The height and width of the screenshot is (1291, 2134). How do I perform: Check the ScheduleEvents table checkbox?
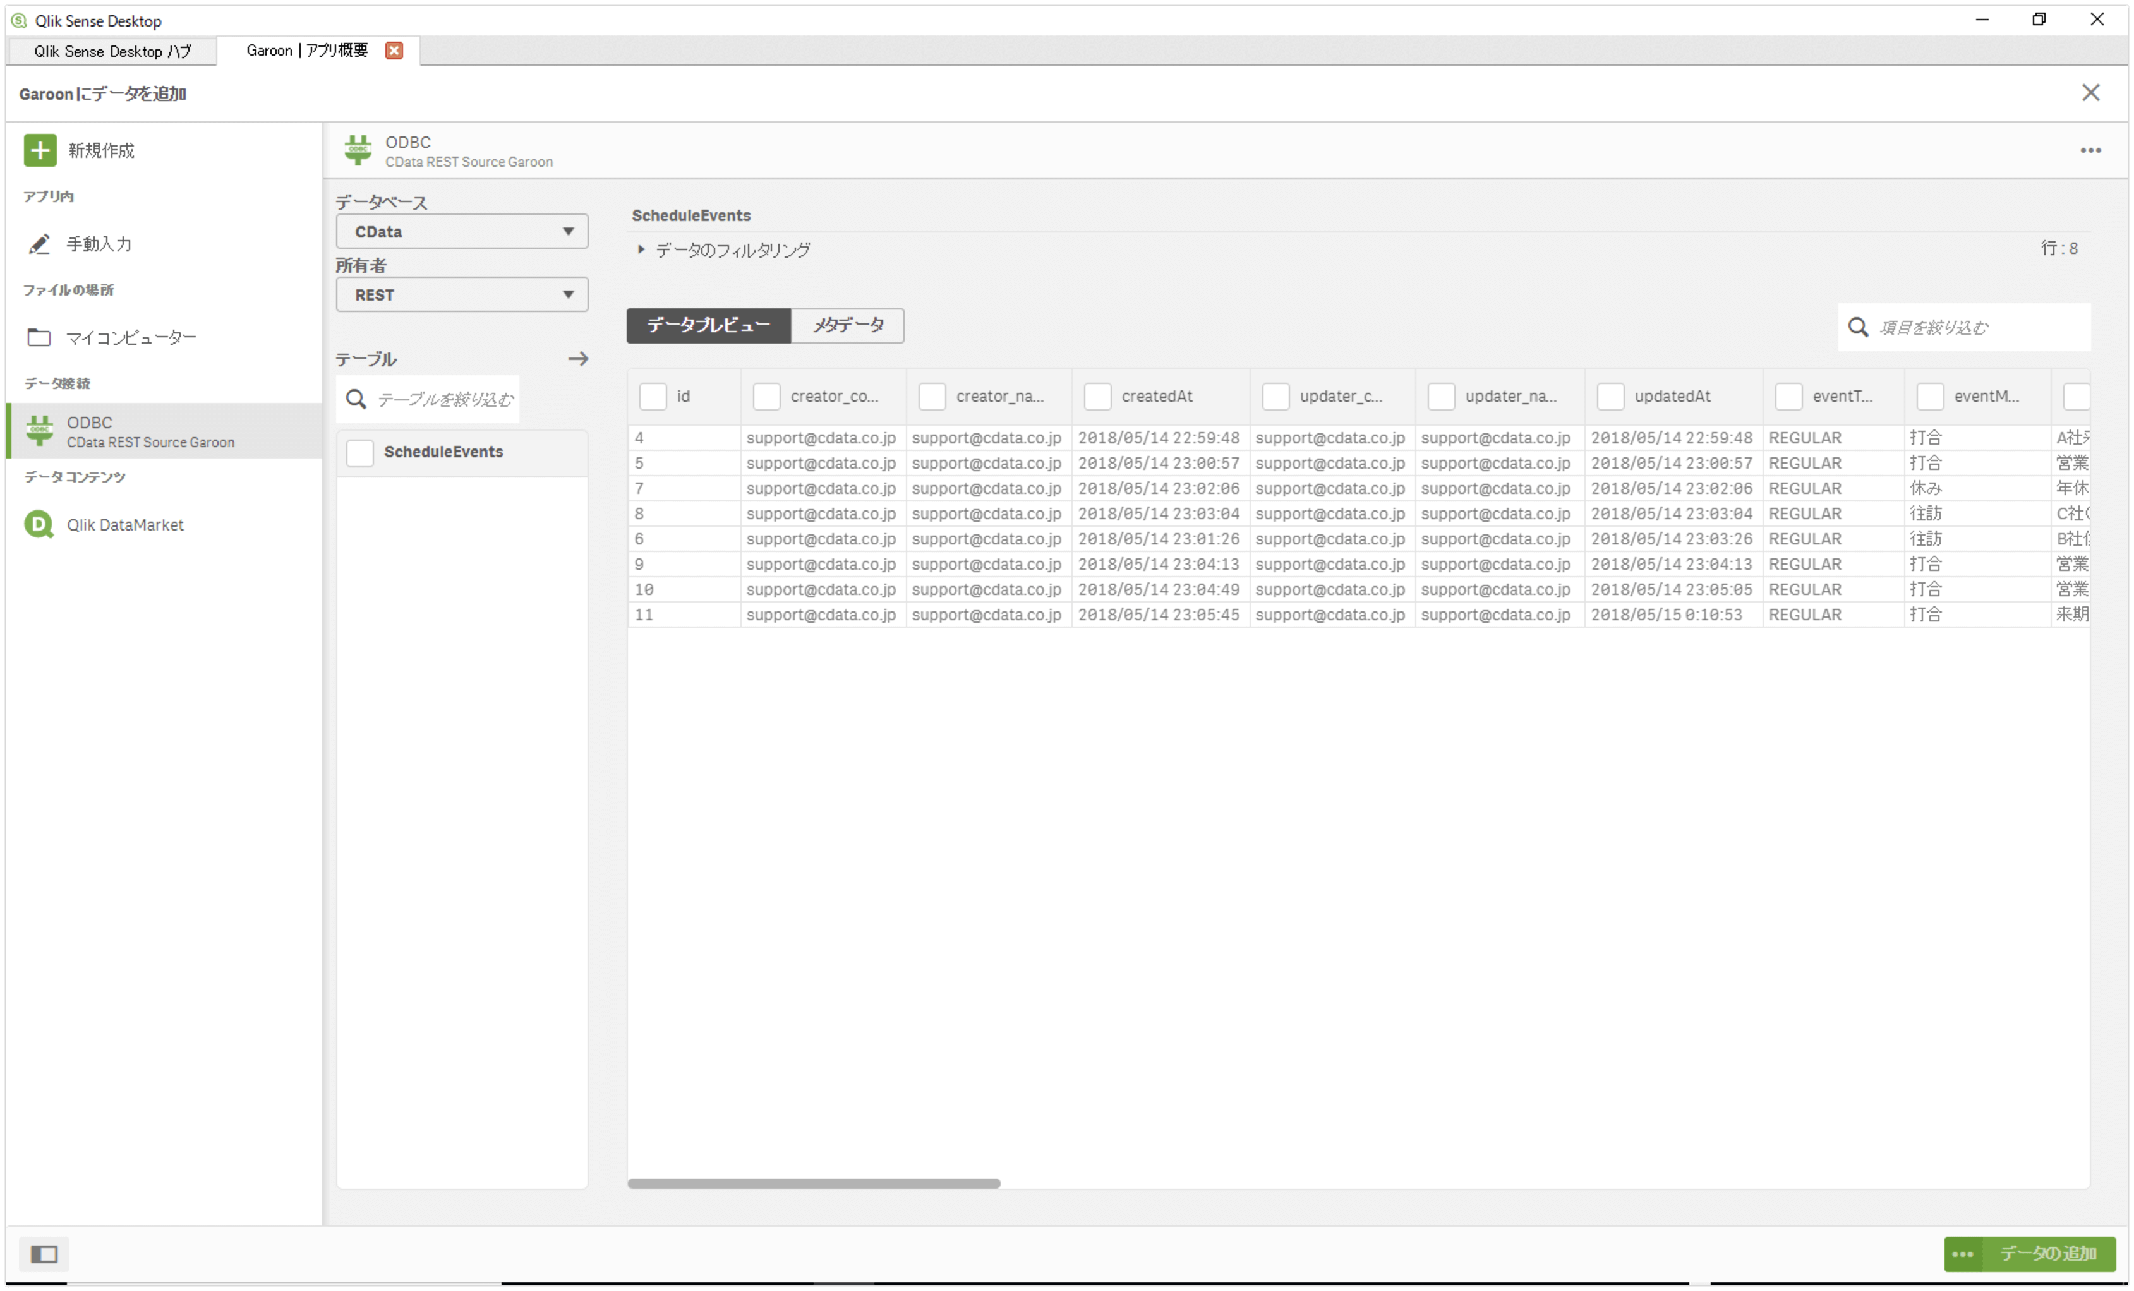360,452
